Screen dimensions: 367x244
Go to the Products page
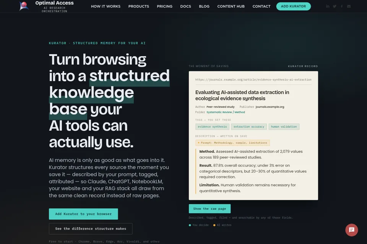click(x=138, y=6)
